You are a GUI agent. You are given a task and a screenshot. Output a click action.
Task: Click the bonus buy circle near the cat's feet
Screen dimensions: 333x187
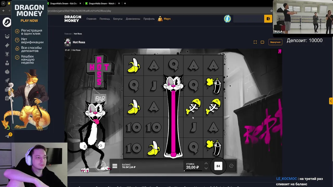(100, 166)
